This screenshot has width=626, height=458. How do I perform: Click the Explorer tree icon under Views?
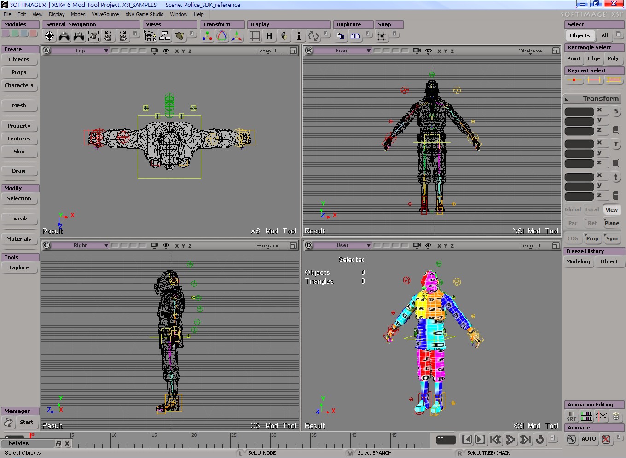tap(150, 36)
